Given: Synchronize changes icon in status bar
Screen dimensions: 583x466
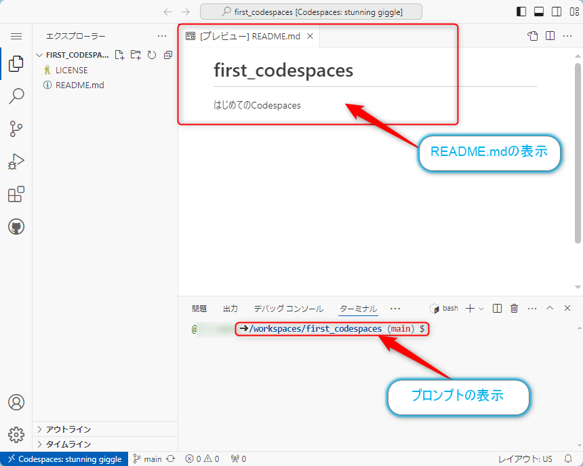Looking at the screenshot, I should click(x=171, y=459).
